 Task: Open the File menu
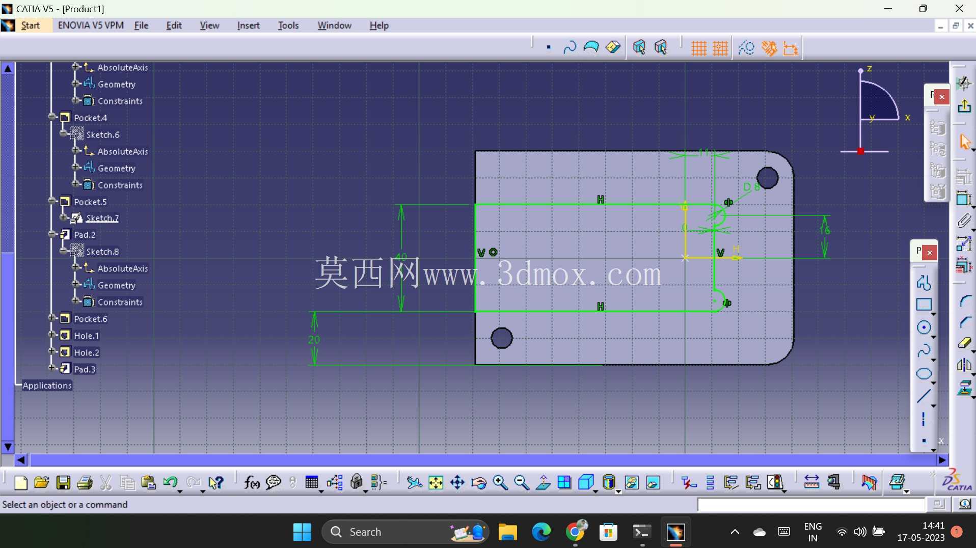coord(141,25)
